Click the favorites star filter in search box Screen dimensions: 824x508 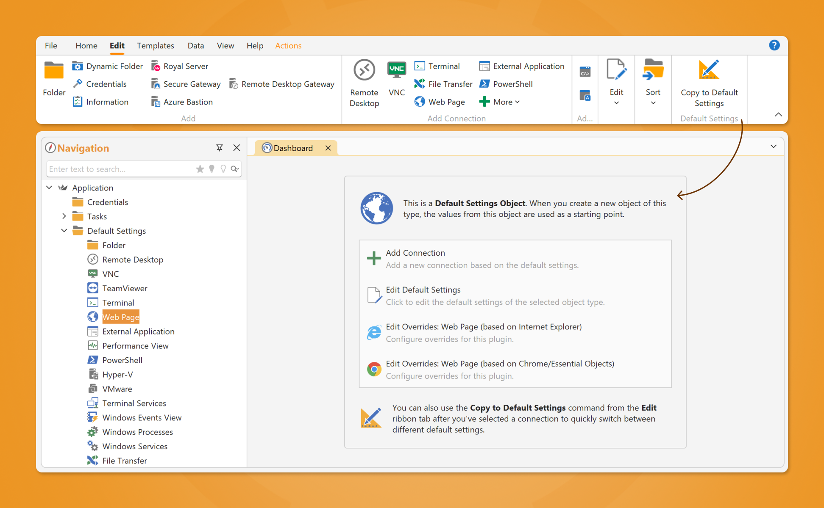click(200, 169)
